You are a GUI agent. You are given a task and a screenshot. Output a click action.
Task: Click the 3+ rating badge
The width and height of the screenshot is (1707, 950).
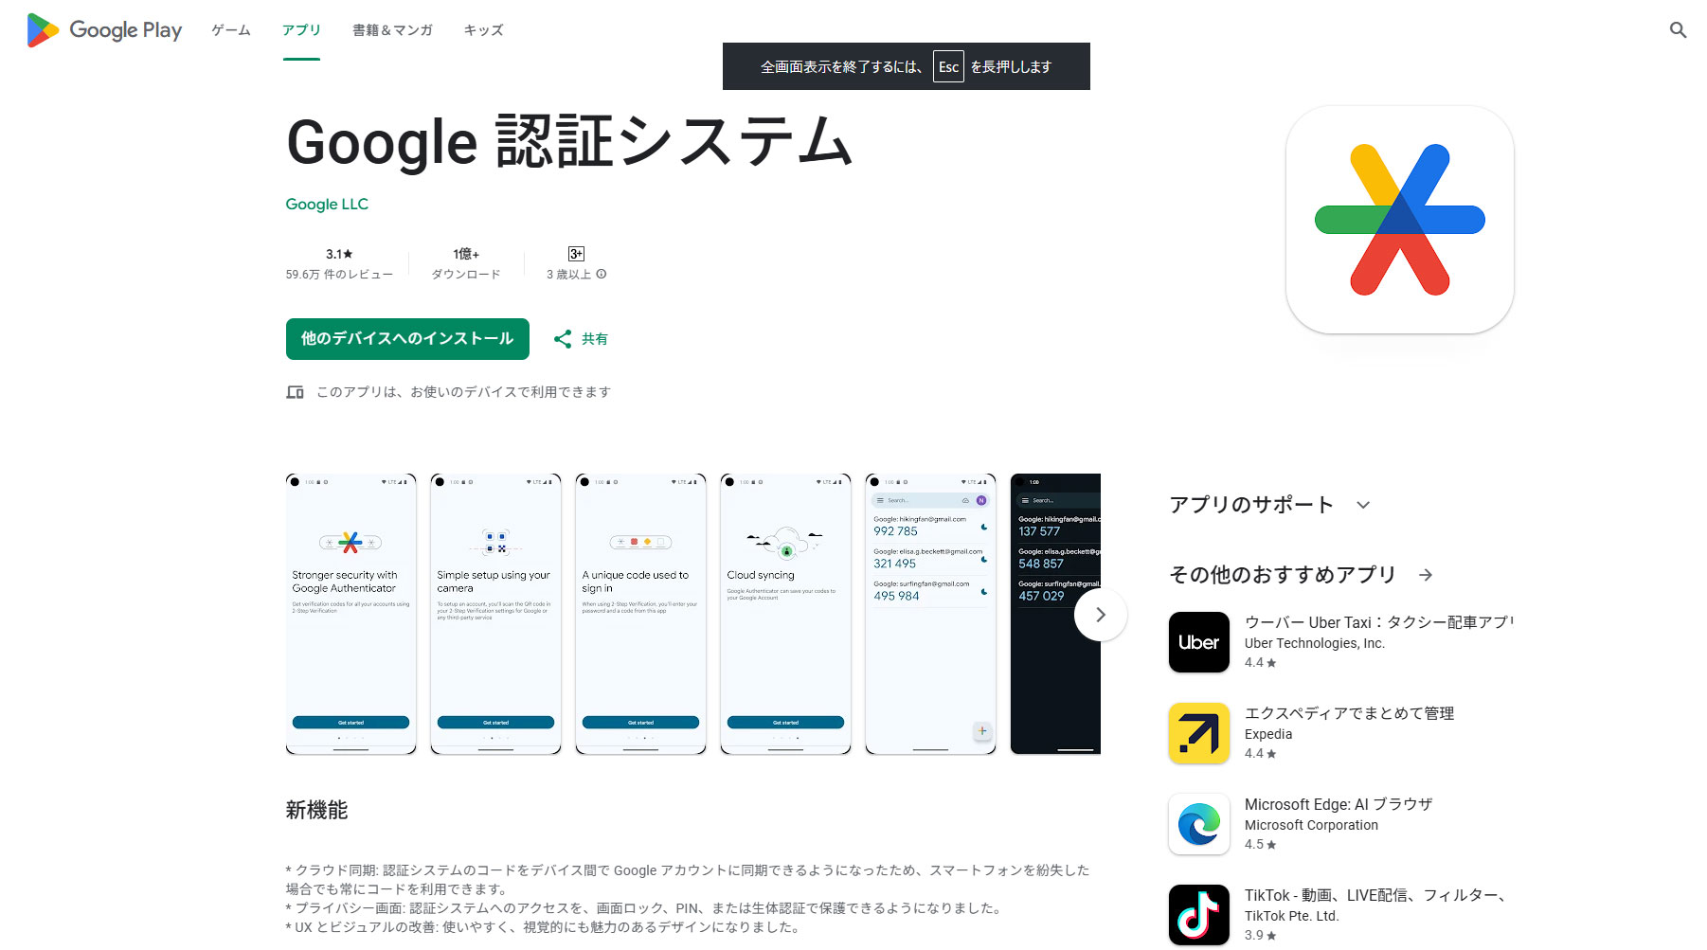coord(576,254)
